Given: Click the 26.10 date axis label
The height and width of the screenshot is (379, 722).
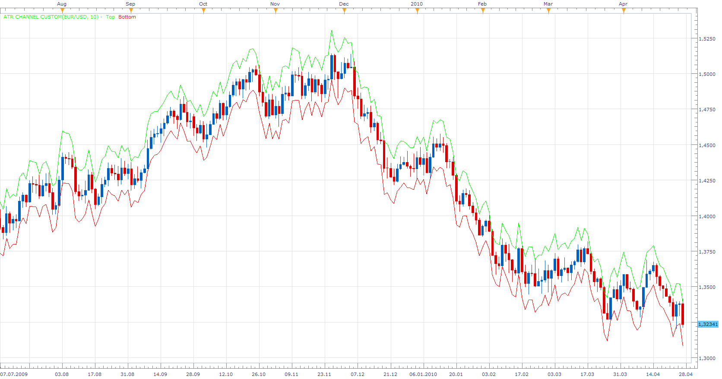Looking at the screenshot, I should click(x=259, y=374).
